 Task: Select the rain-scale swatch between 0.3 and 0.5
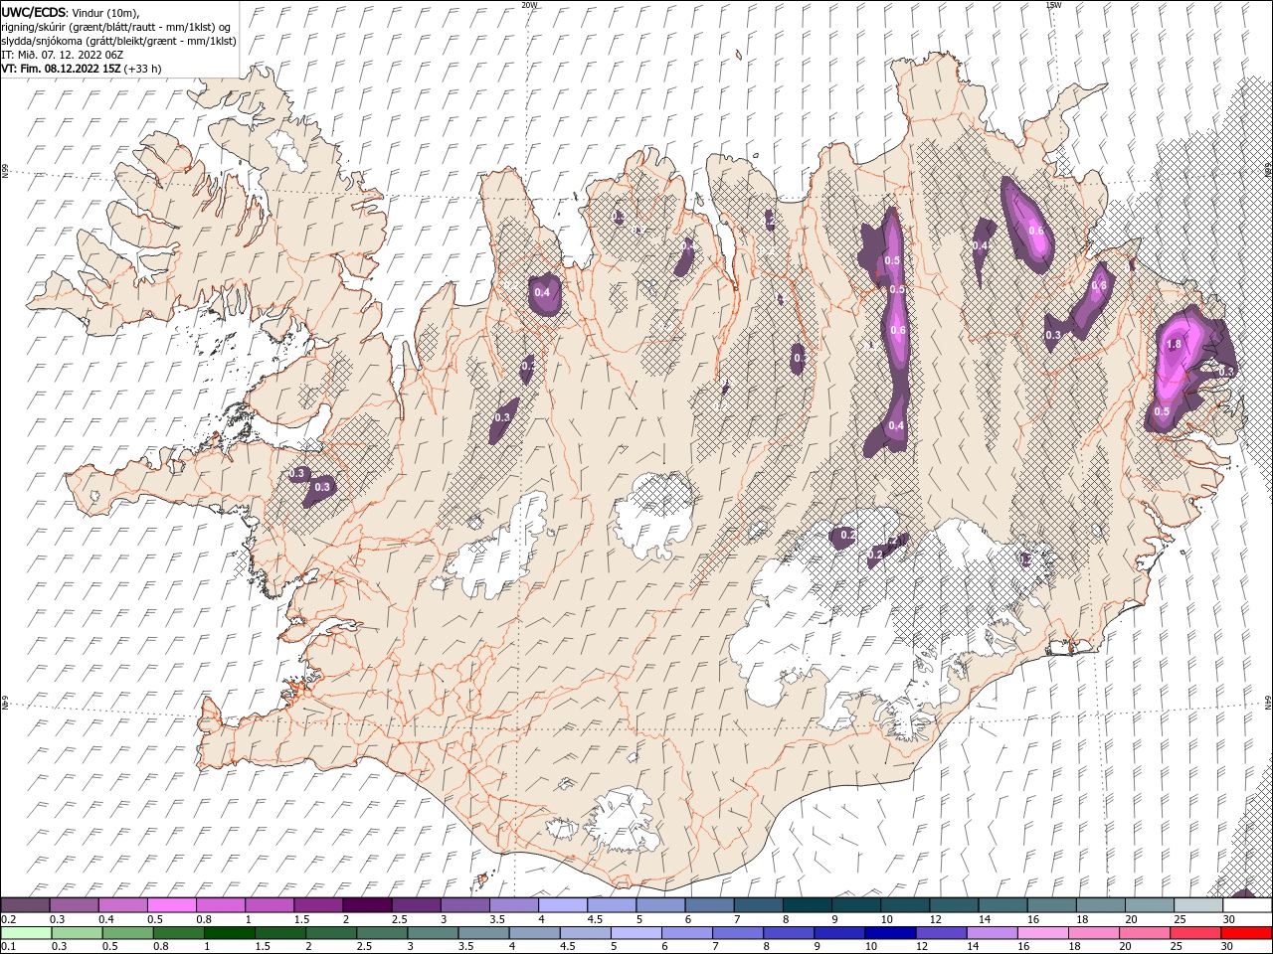(77, 933)
